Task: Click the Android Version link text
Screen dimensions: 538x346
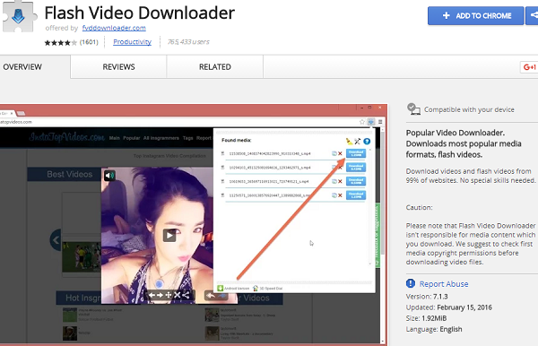Action: click(237, 289)
